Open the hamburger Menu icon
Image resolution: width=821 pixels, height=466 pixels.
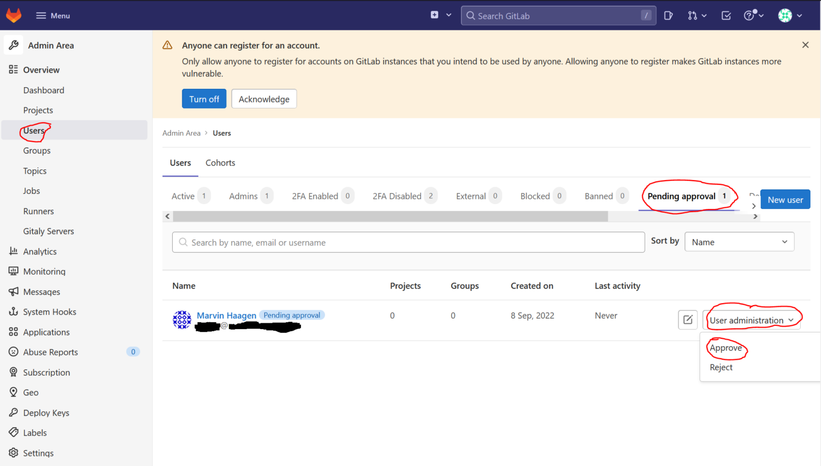click(x=40, y=15)
